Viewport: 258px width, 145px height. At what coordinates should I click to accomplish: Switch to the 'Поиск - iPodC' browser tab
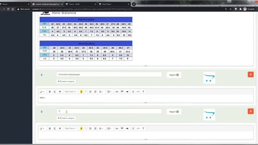[x=81, y=4]
